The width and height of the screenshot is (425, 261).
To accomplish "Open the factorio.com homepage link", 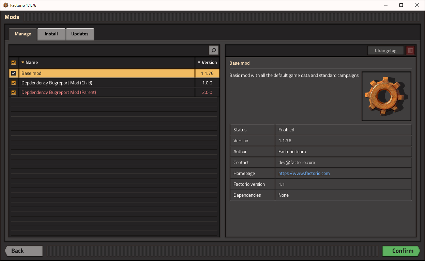I will (304, 173).
